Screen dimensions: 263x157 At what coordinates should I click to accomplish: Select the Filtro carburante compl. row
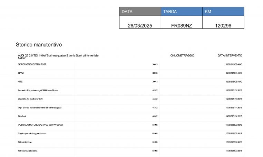[x=28, y=150]
